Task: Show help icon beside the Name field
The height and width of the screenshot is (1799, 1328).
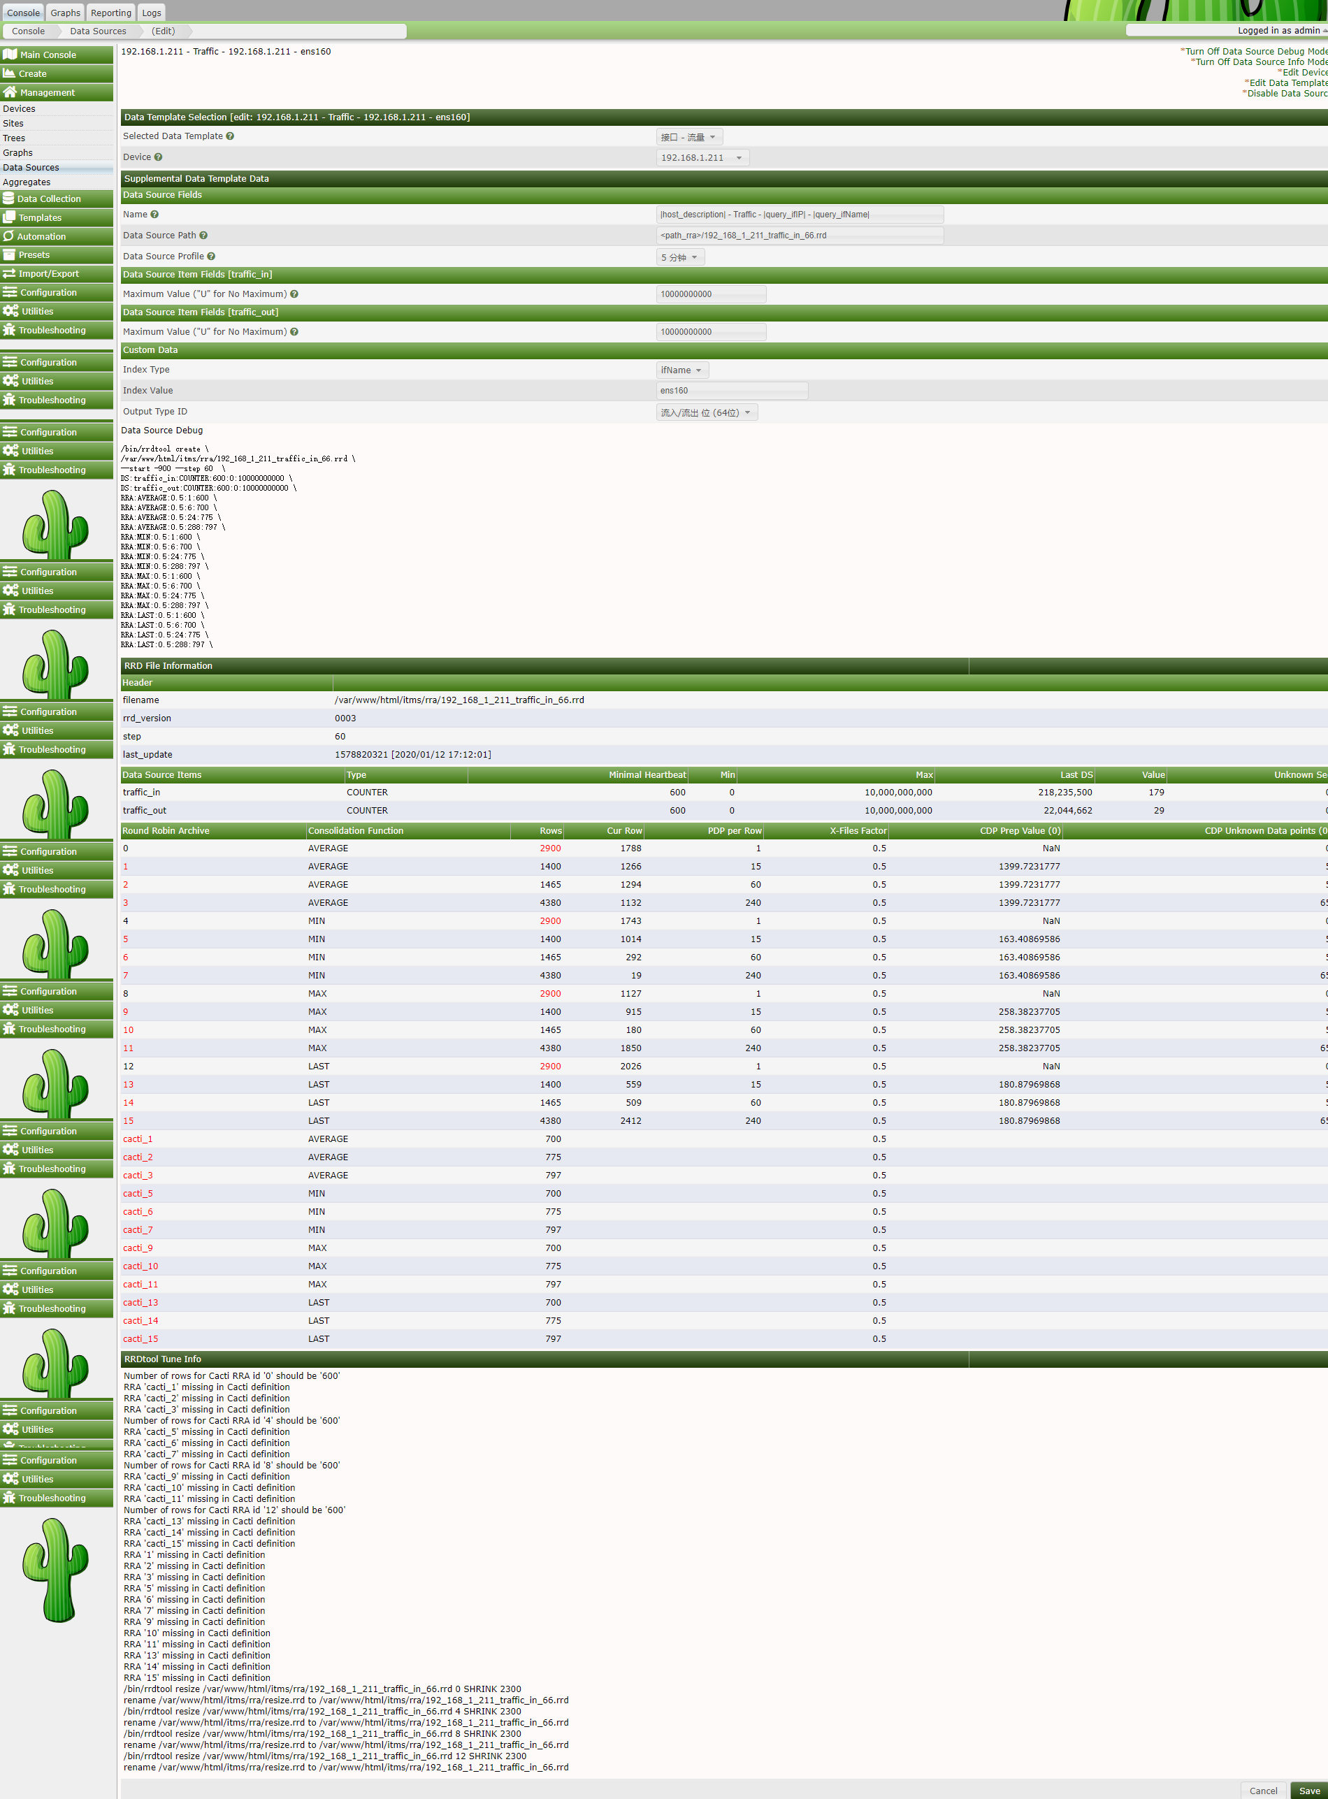Action: point(154,215)
